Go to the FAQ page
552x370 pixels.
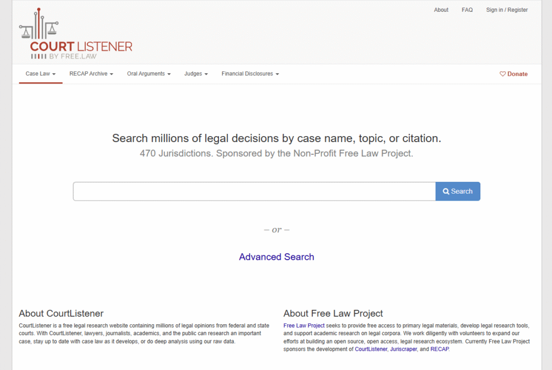tap(467, 10)
